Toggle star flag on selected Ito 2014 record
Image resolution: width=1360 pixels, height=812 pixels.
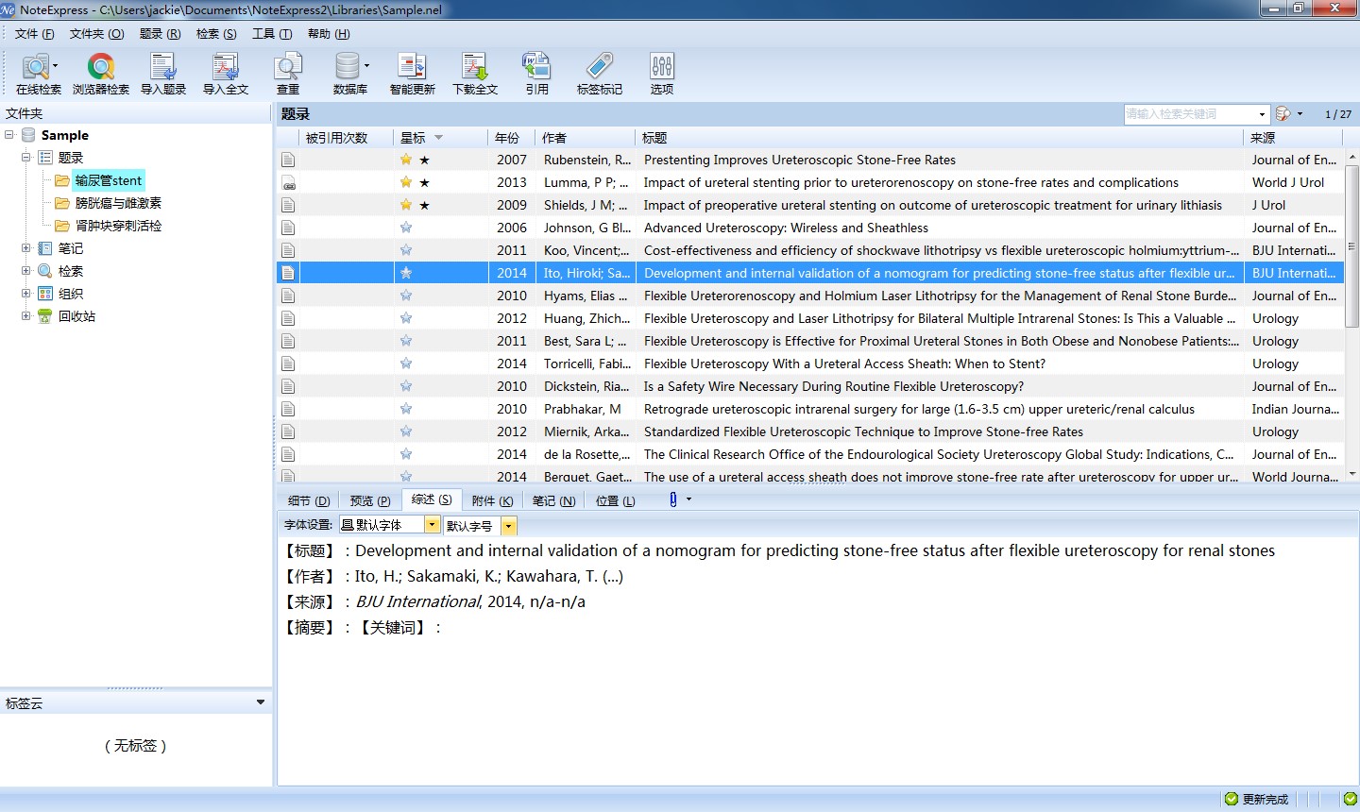[x=406, y=273]
